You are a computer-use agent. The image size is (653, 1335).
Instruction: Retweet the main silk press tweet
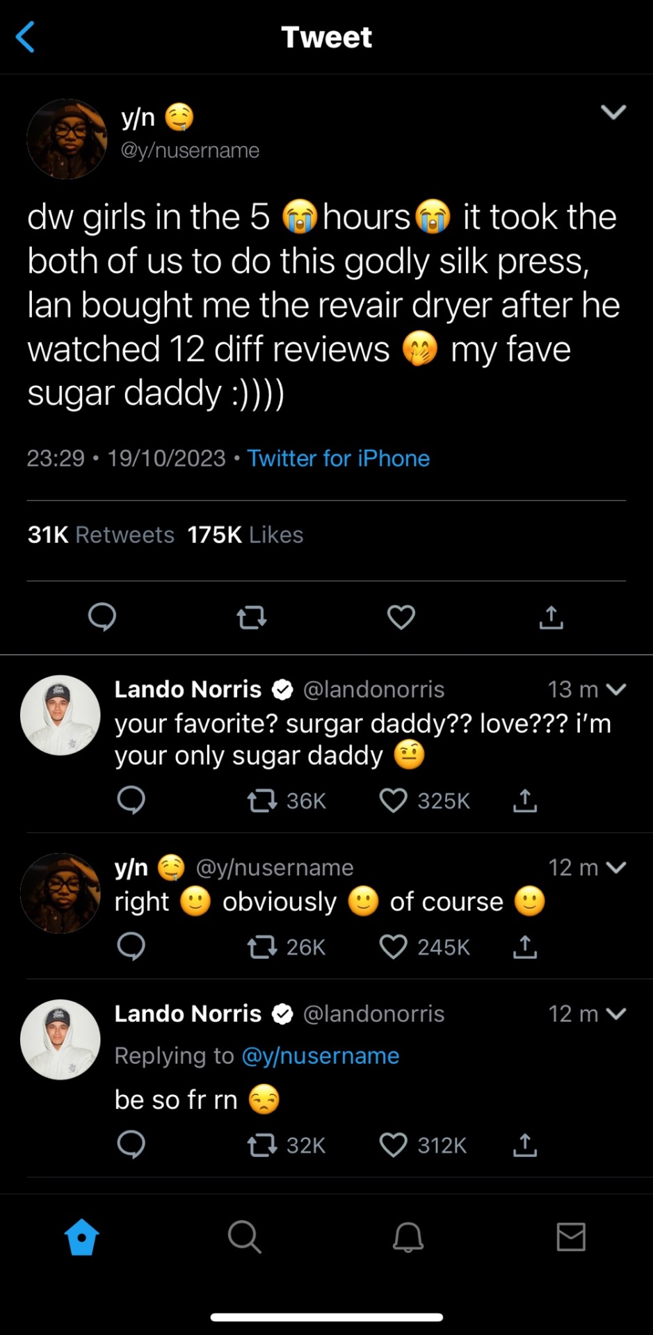click(x=251, y=617)
